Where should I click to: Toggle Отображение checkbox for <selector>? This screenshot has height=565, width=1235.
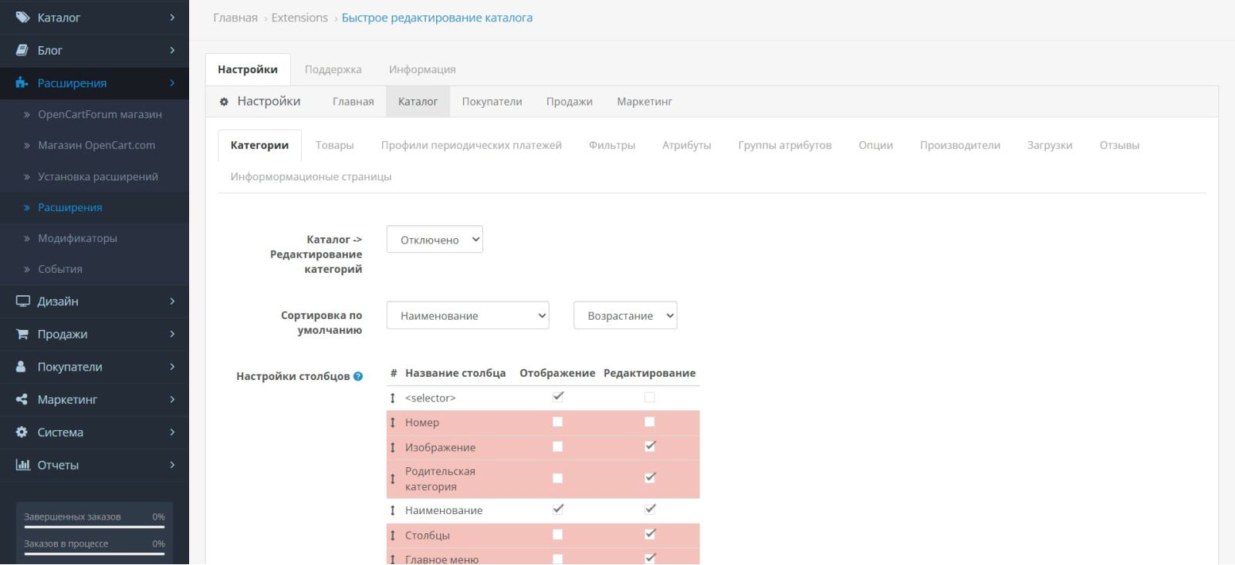click(x=558, y=397)
